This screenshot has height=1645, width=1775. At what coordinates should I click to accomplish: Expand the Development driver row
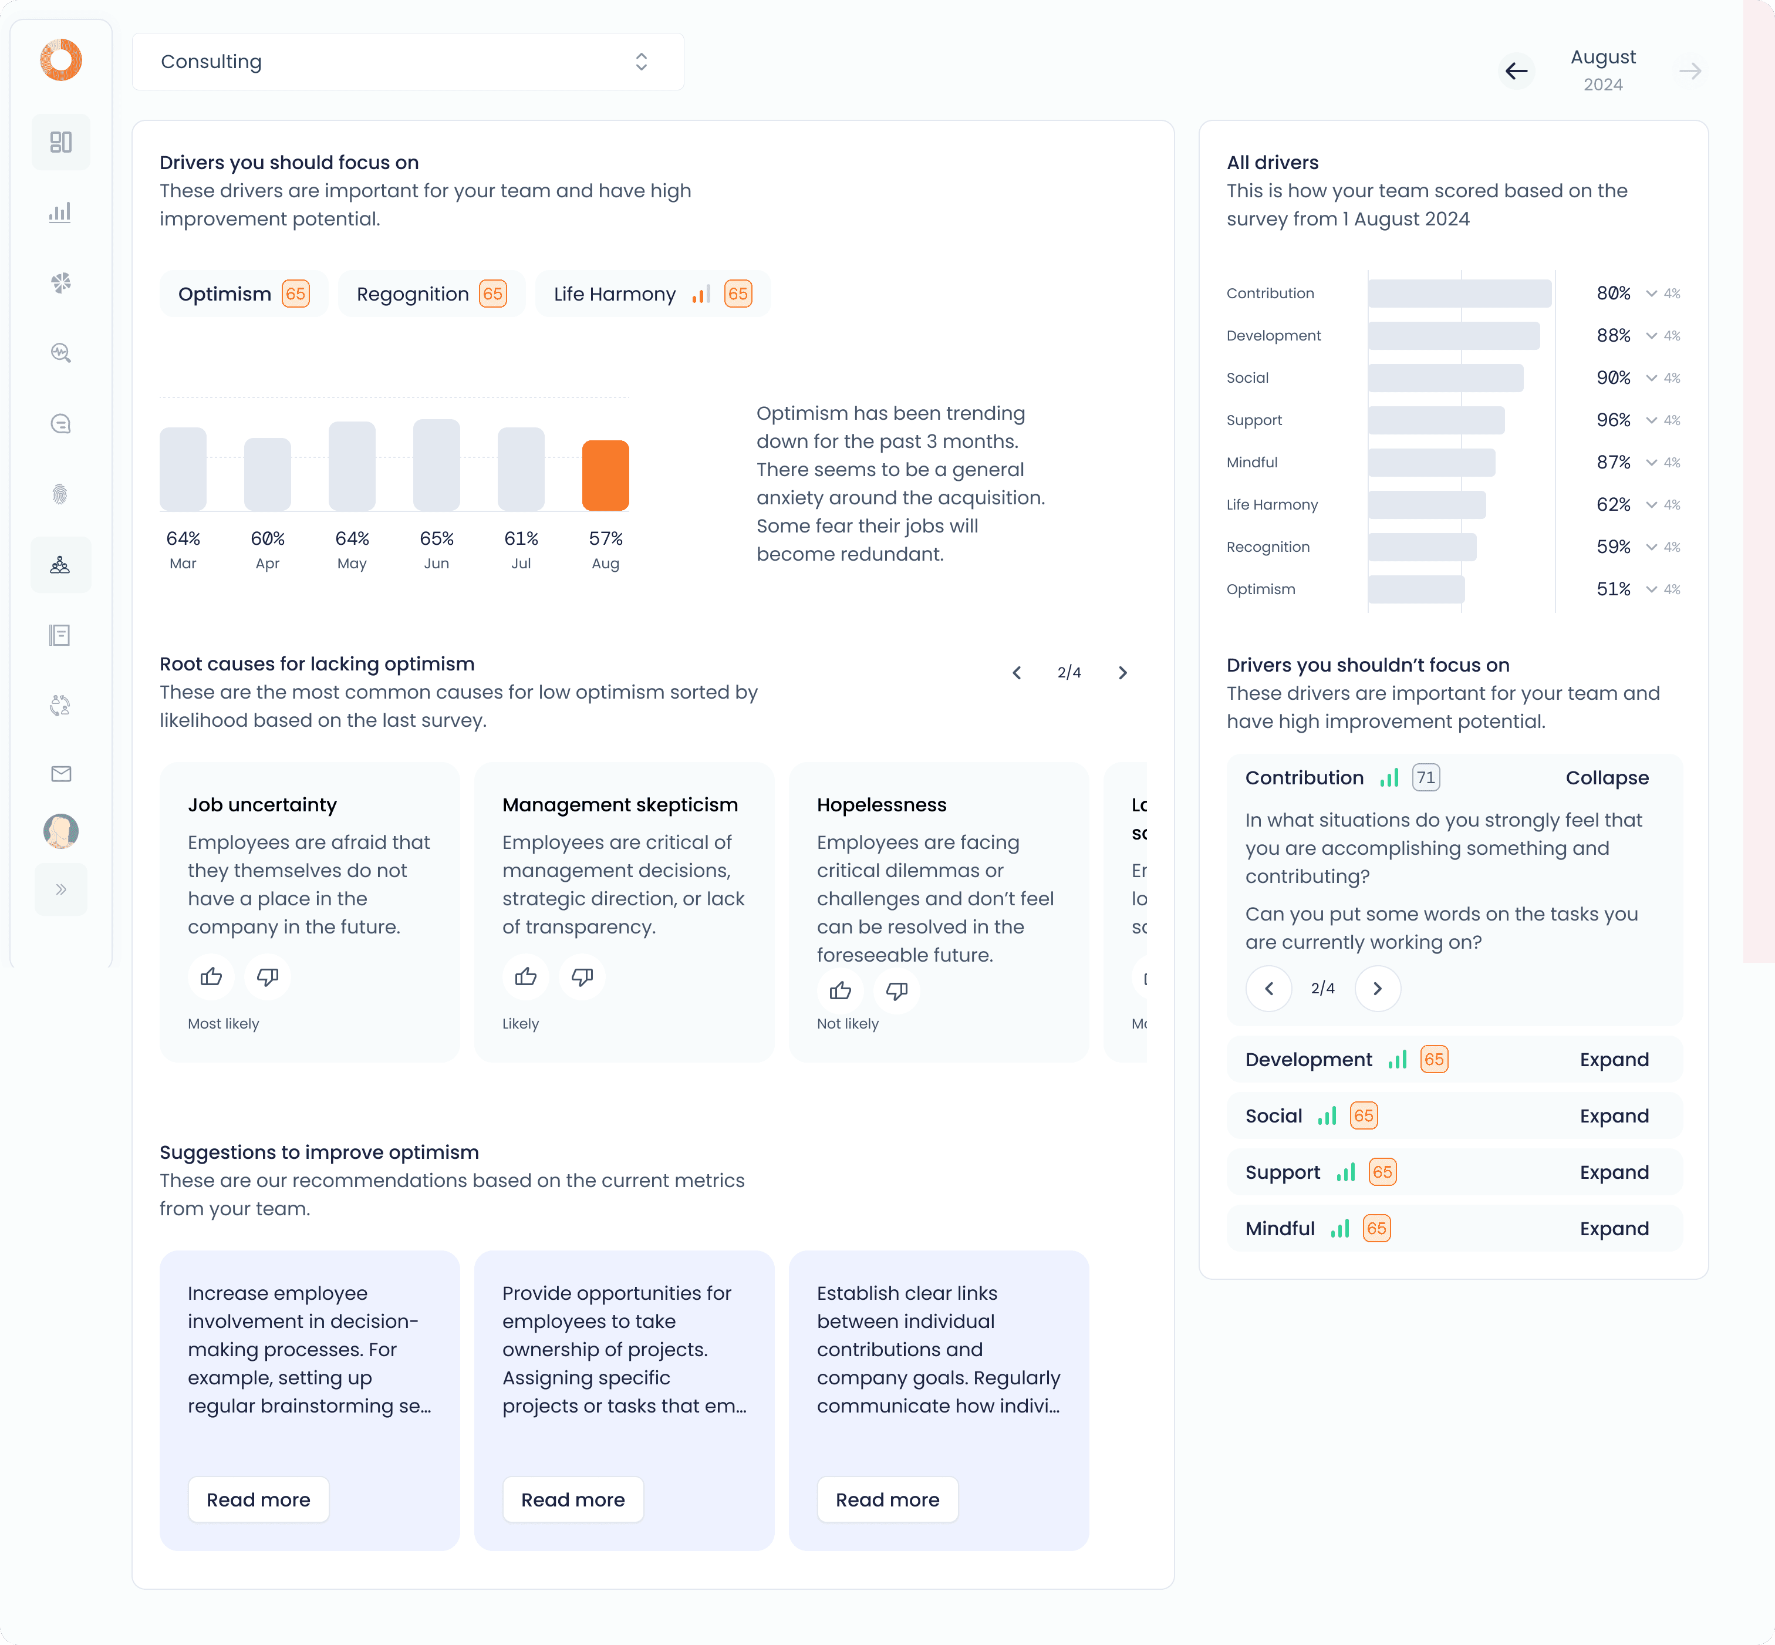coord(1614,1059)
